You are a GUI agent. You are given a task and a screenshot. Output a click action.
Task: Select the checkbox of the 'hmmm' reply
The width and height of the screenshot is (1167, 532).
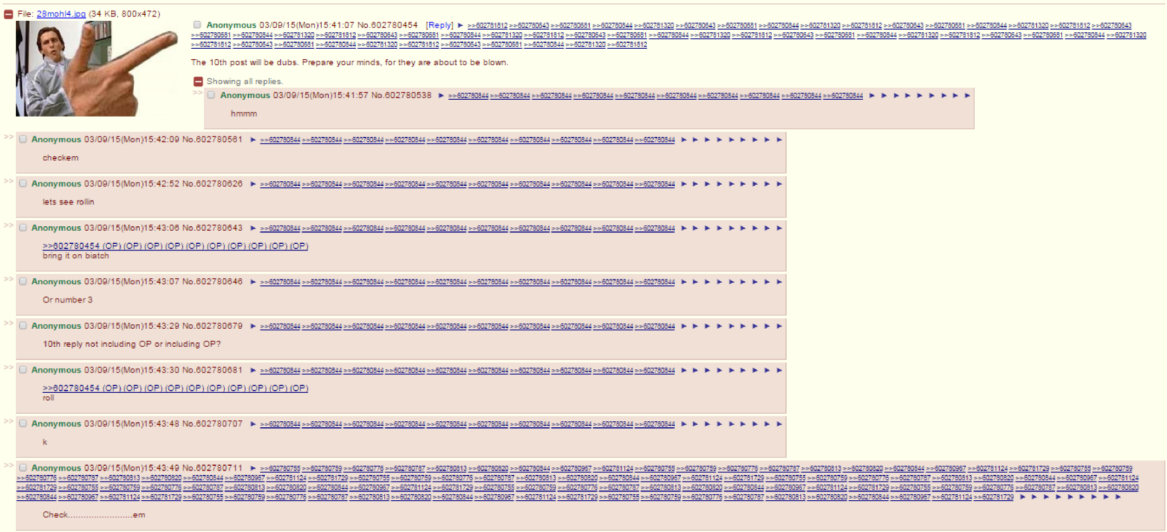[211, 95]
